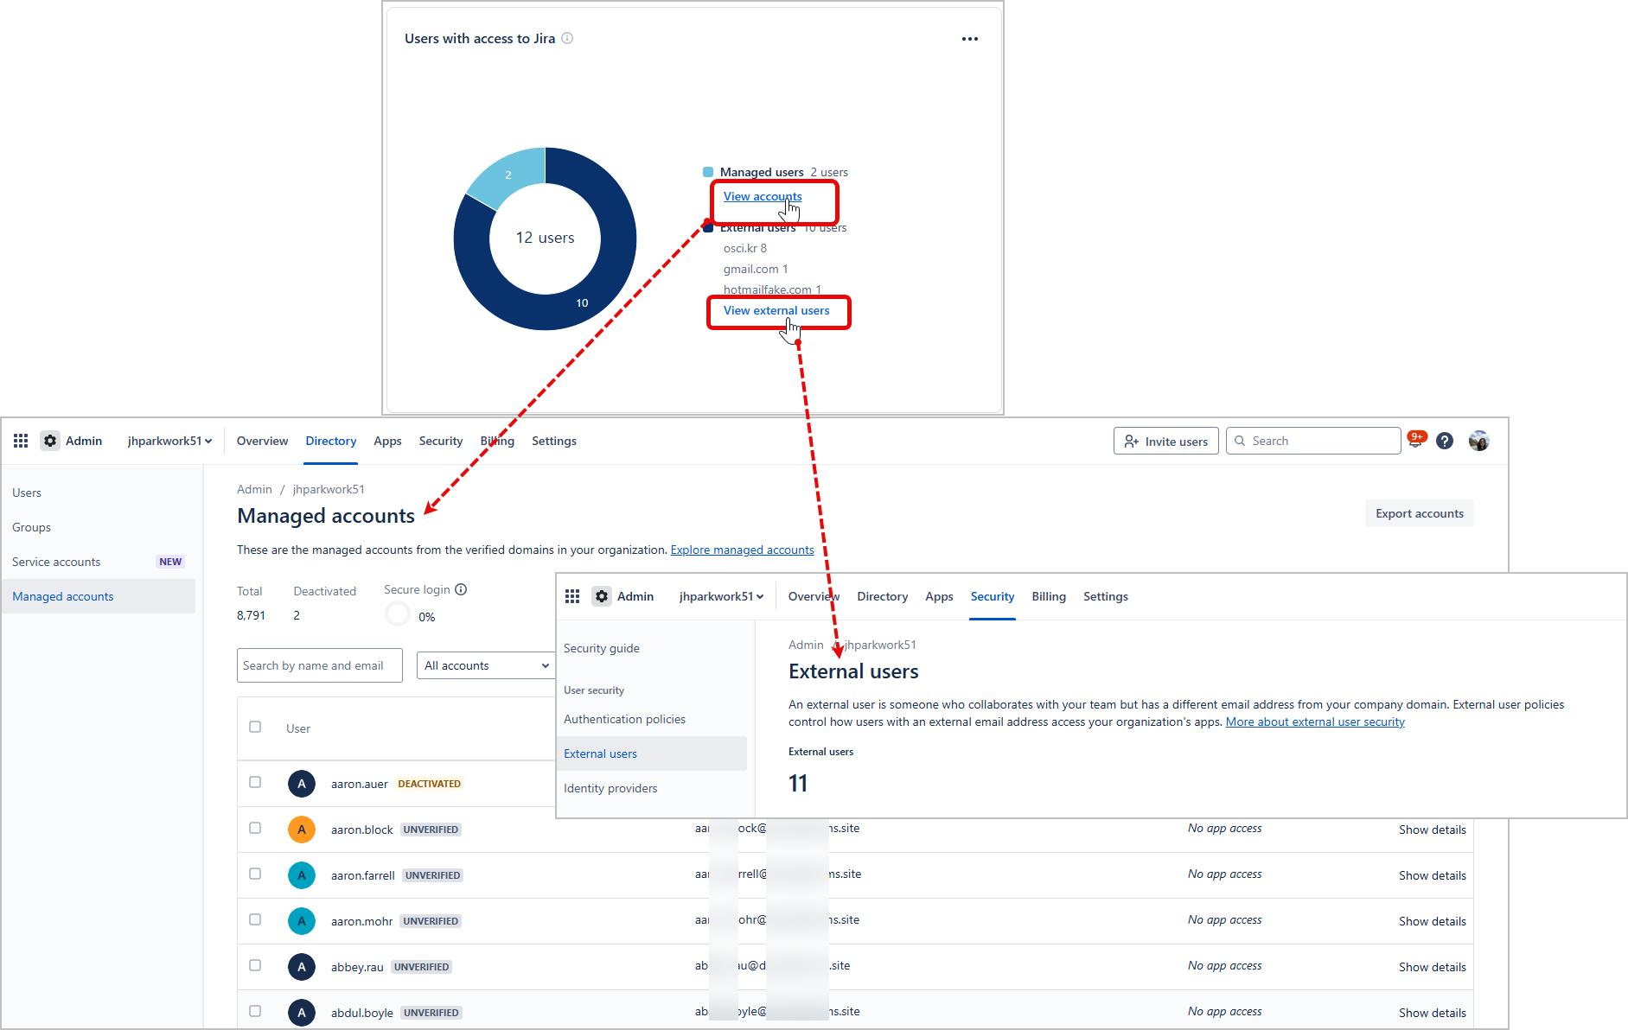Image resolution: width=1628 pixels, height=1030 pixels.
Task: Show details for aaron.farrell
Action: [1433, 875]
